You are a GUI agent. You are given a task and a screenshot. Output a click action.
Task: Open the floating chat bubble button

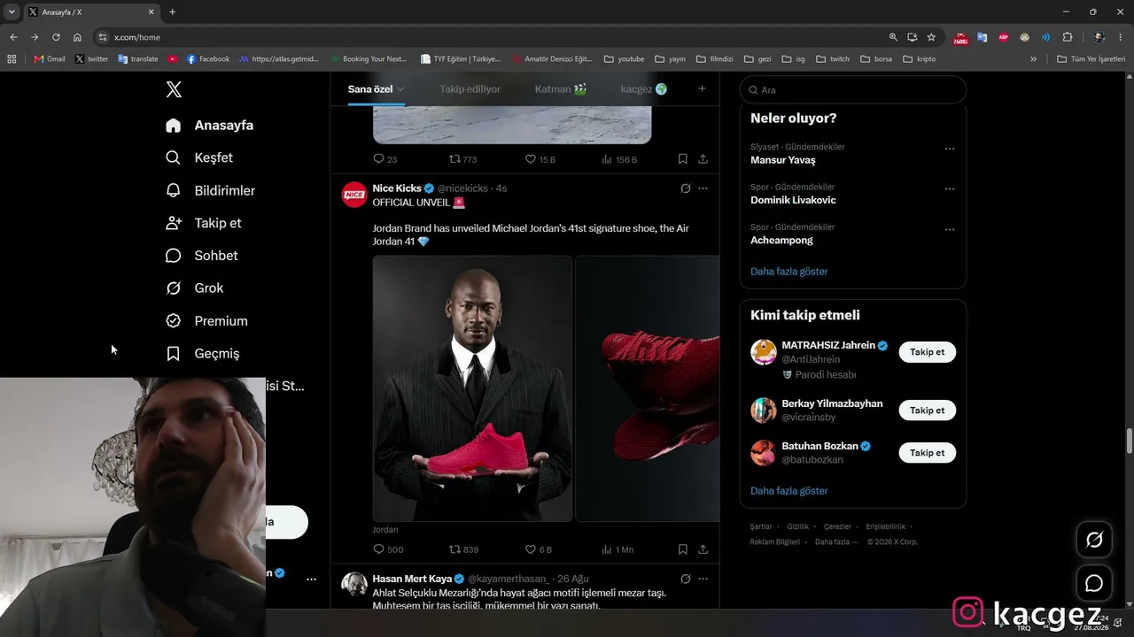point(1094,584)
